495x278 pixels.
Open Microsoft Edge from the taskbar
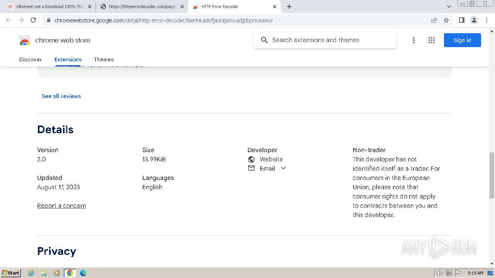(x=83, y=273)
